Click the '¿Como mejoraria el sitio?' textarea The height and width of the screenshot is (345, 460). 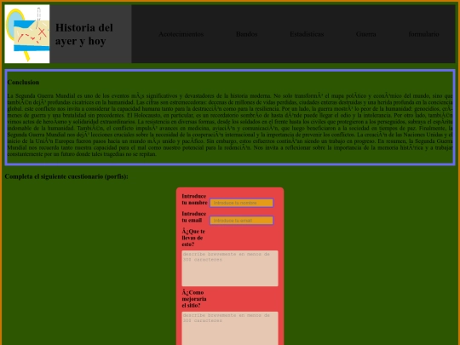pyautogui.click(x=230, y=328)
